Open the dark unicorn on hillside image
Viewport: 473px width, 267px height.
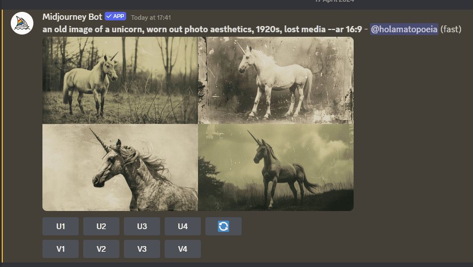point(276,167)
